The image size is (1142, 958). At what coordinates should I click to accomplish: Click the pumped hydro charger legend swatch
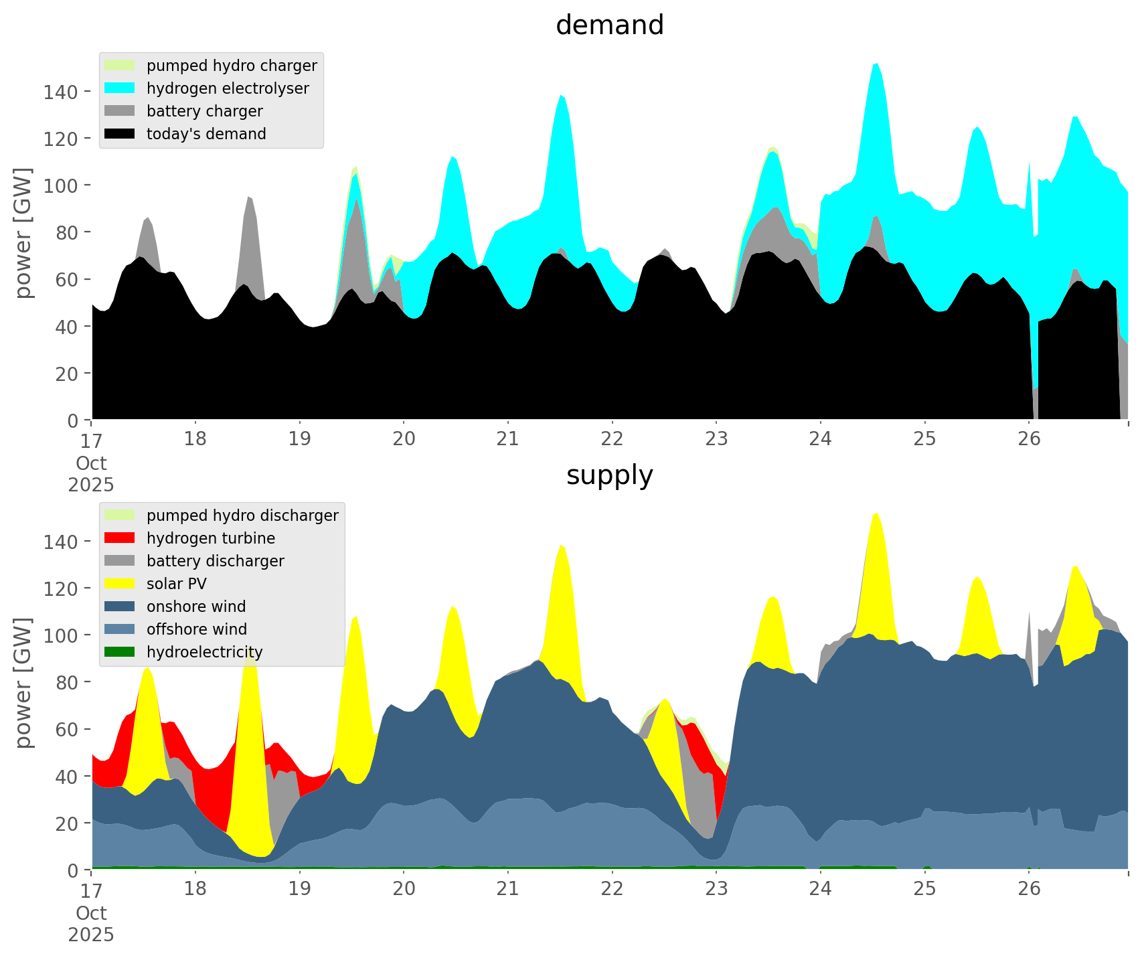(x=120, y=66)
